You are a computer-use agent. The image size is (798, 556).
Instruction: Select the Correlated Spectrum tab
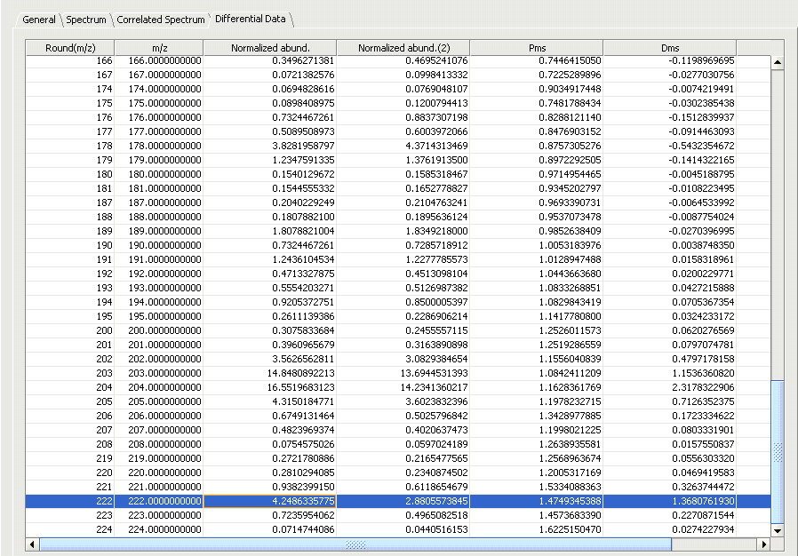click(161, 19)
